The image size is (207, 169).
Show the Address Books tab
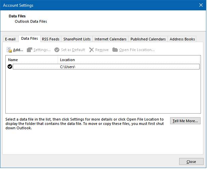pos(182,39)
